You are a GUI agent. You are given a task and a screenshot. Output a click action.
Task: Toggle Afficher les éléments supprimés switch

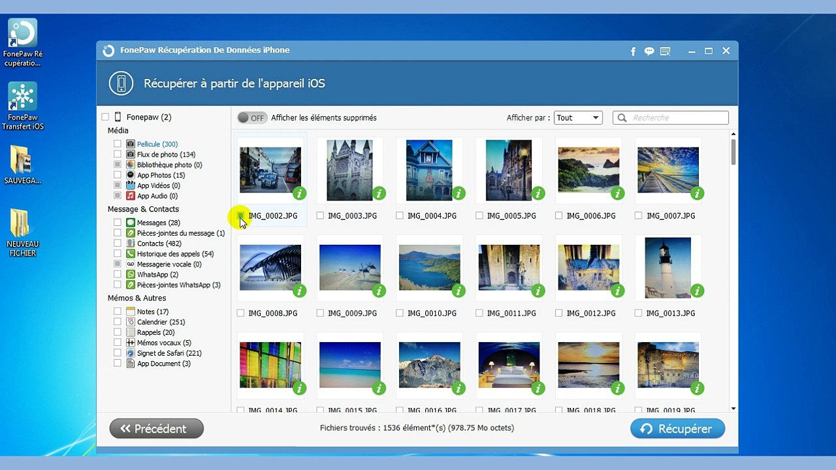pos(251,118)
